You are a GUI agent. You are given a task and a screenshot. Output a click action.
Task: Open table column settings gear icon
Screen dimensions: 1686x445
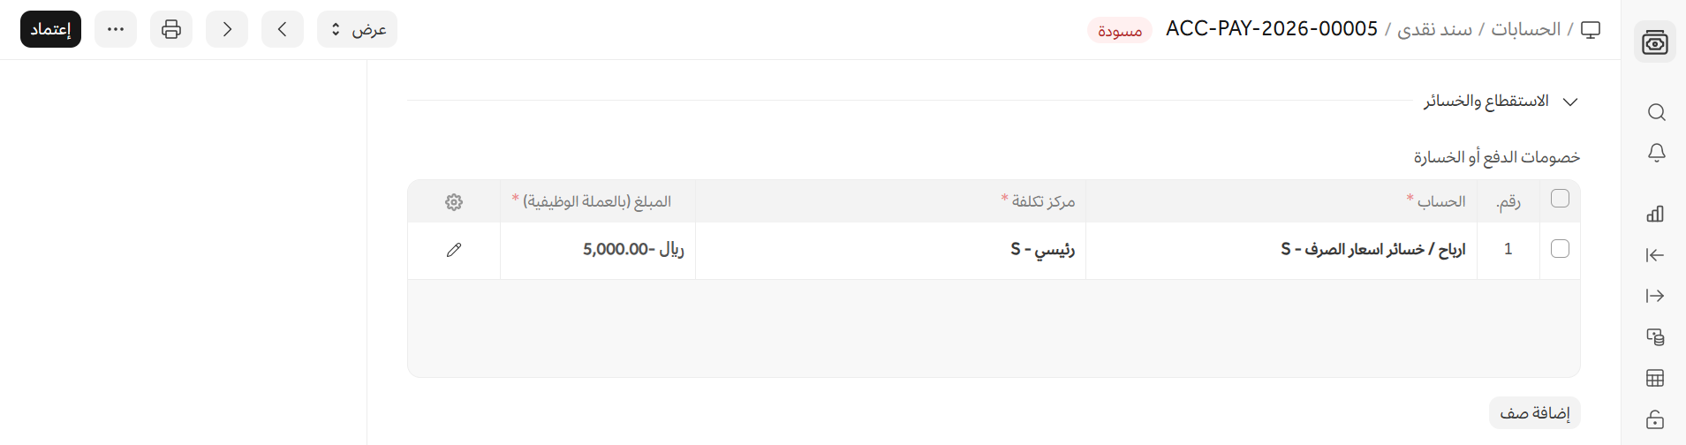[454, 202]
